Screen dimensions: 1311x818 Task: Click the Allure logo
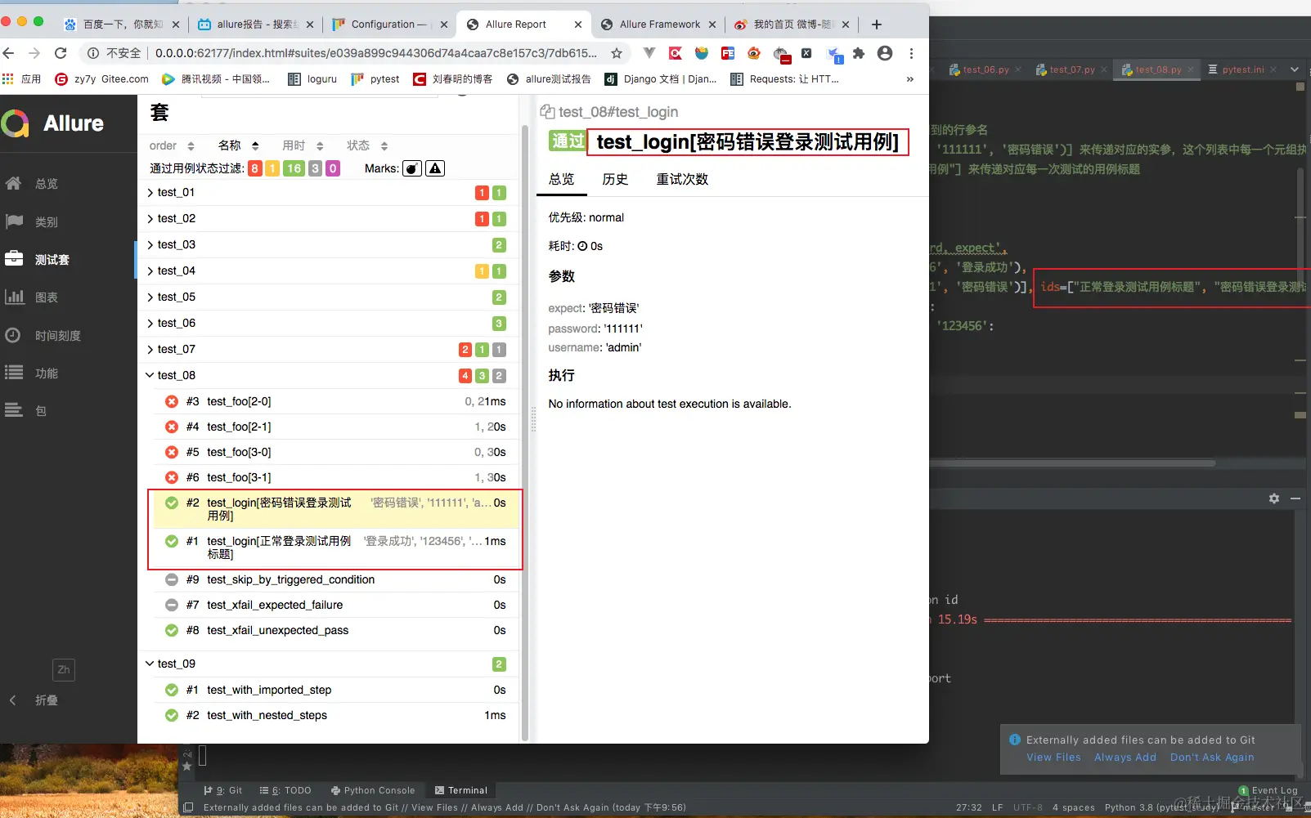[x=53, y=123]
